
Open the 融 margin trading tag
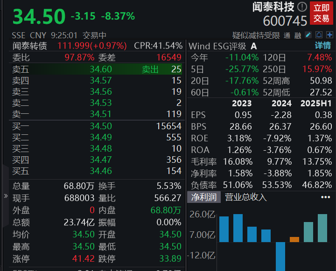pos(298,35)
